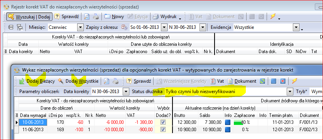Select date cell 11-06-2013
This screenshot has height=140, width=323.
(x=33, y=130)
